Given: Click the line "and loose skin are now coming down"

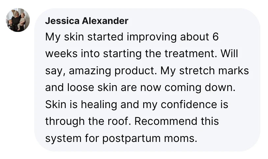Looking at the screenshot, I should click(138, 88).
